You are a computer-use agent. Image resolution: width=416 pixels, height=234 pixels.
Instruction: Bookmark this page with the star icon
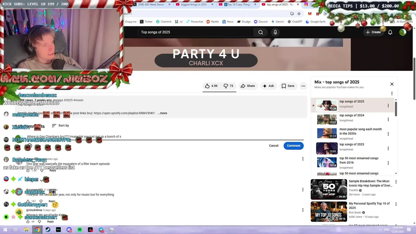(299, 14)
